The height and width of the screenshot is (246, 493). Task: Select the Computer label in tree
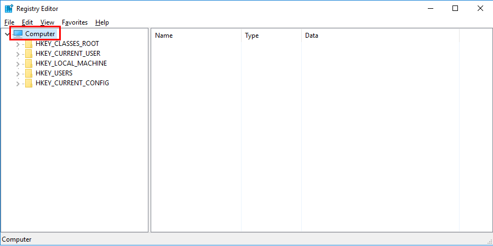point(40,34)
